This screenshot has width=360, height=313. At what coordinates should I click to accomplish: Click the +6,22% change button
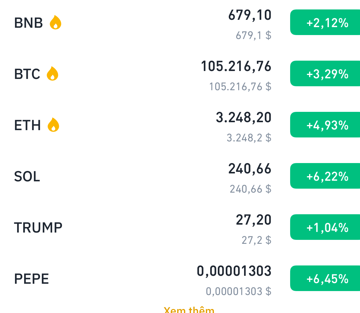pyautogui.click(x=326, y=176)
